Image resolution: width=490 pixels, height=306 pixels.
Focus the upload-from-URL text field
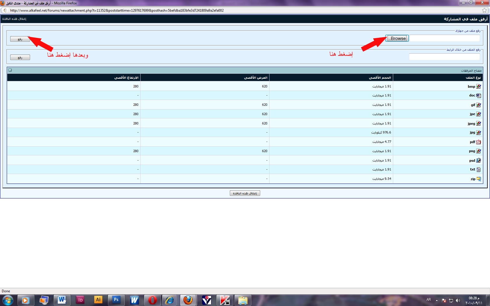click(444, 57)
